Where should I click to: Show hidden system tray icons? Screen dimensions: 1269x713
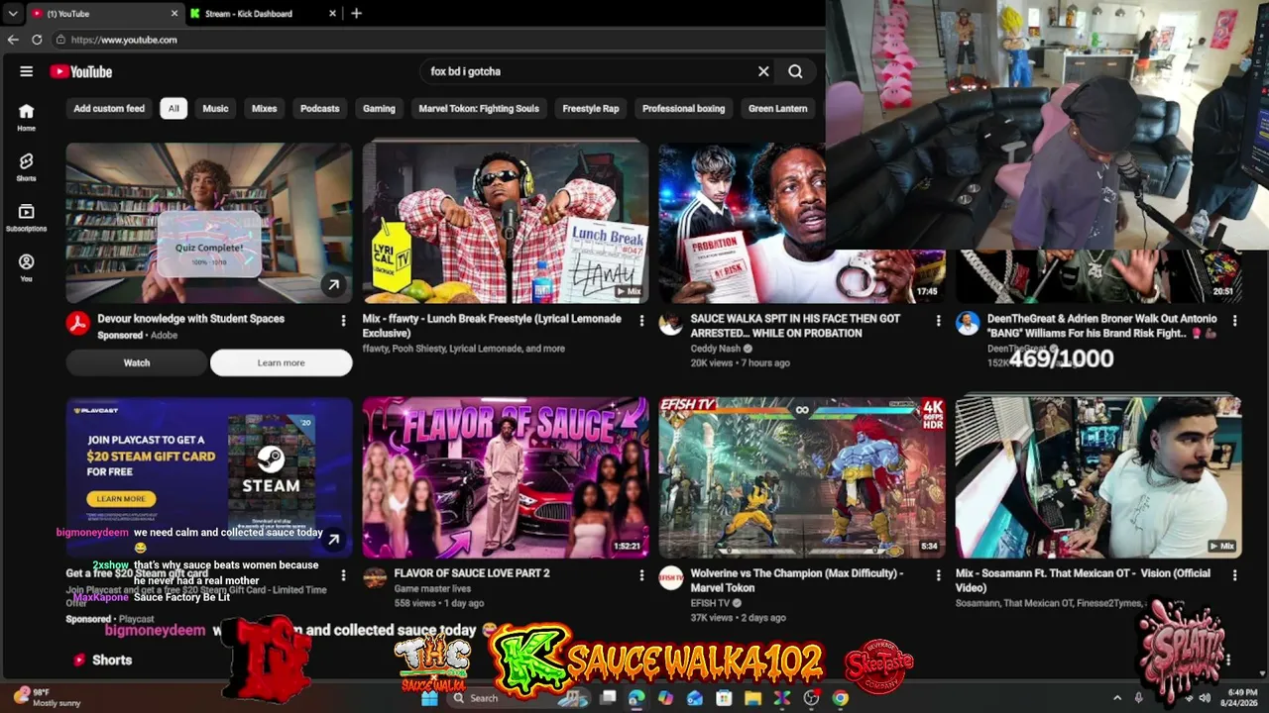1117,698
